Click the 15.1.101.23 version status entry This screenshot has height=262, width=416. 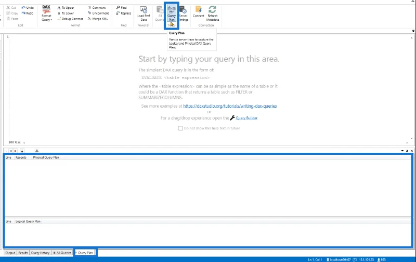364,259
